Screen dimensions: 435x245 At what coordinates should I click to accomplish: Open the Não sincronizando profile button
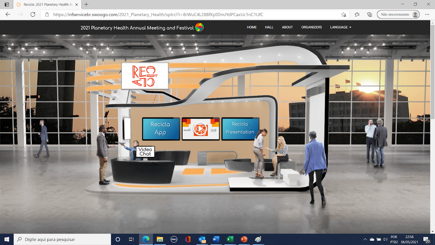[398, 14]
